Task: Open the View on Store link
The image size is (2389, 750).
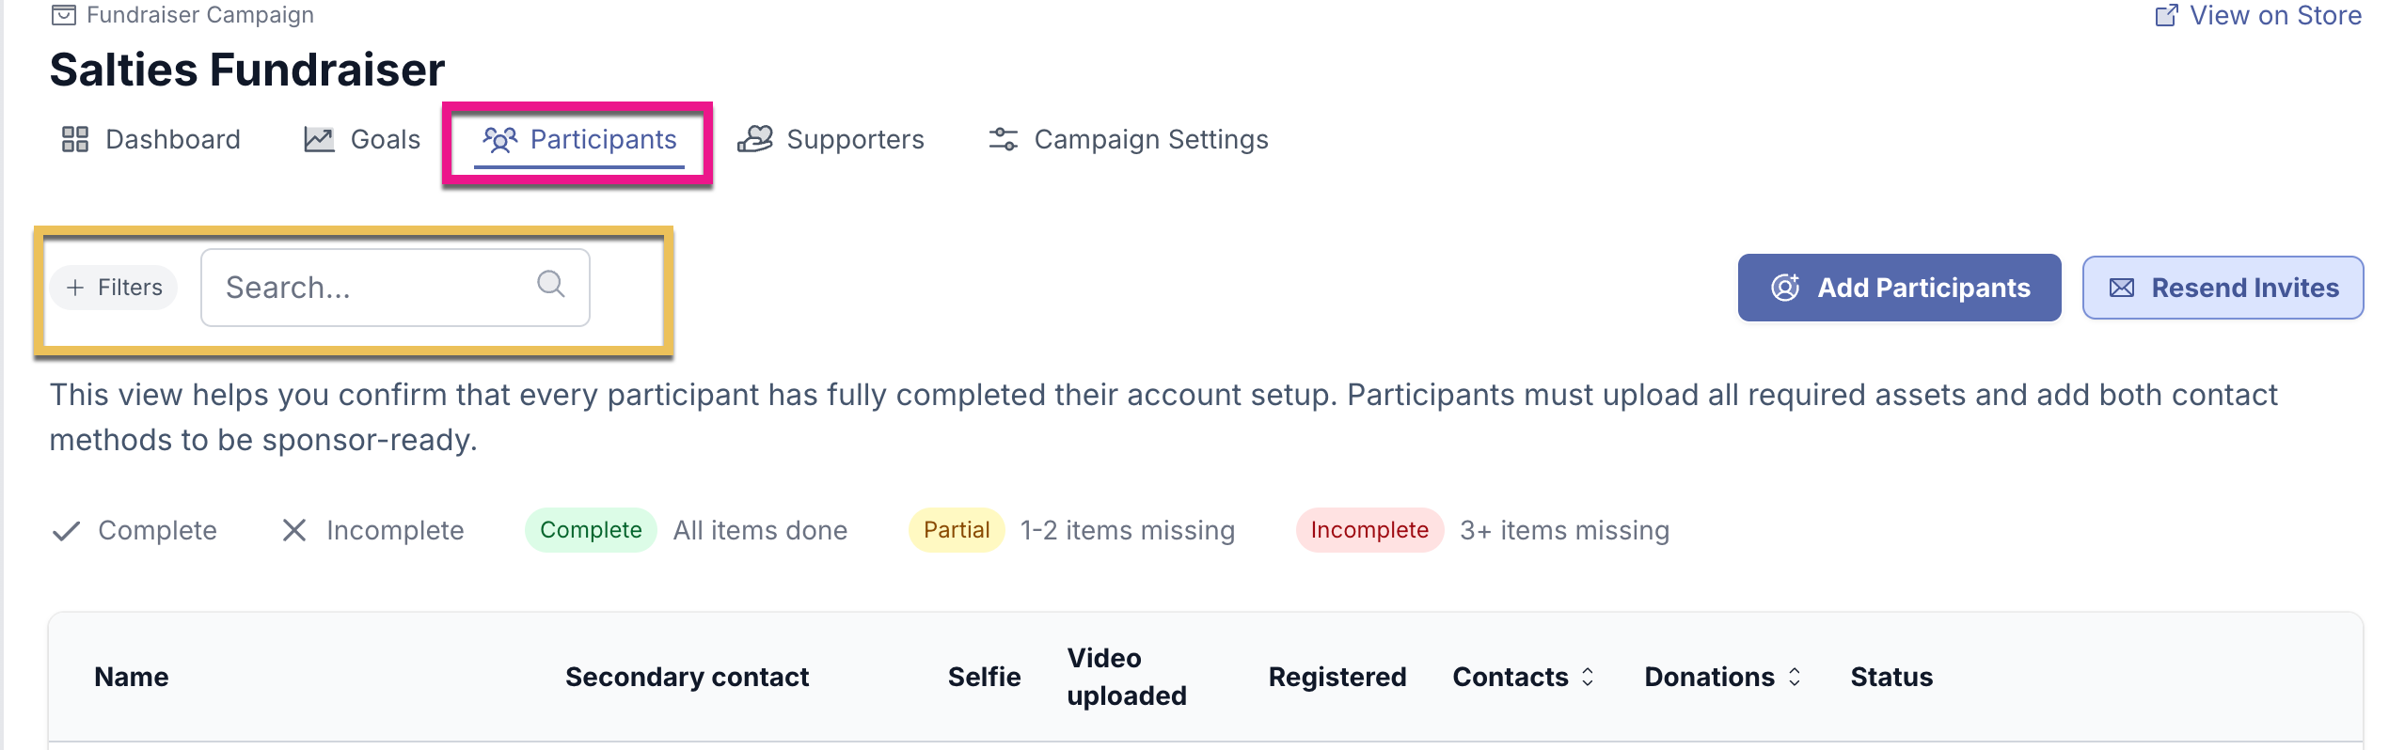Action: tap(2274, 16)
